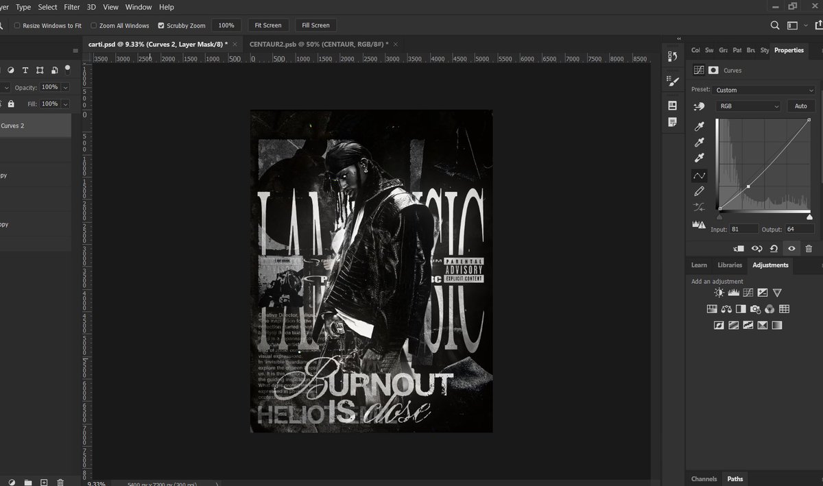
Task: Filter layers by shape layers
Action: (x=40, y=70)
